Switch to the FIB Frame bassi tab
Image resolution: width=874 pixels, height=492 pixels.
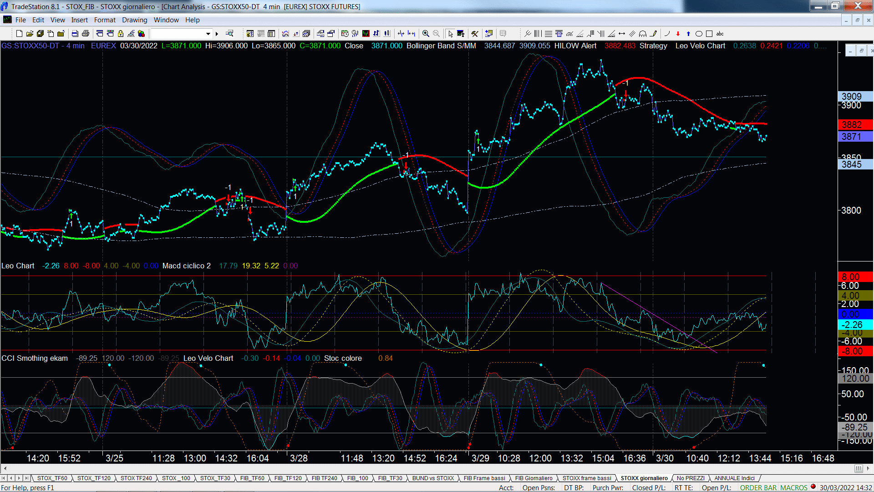484,478
